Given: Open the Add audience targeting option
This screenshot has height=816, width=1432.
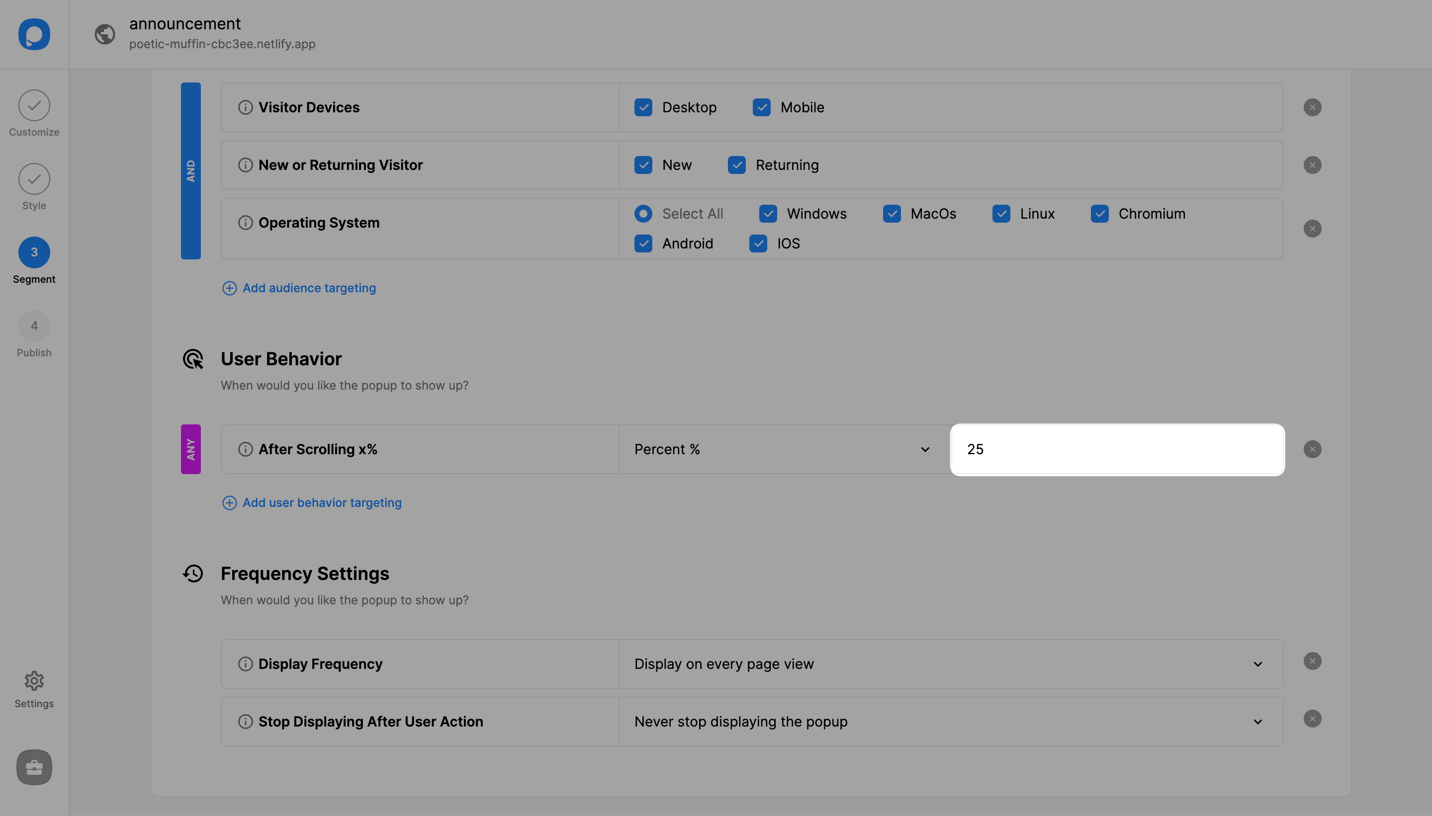Looking at the screenshot, I should coord(298,288).
